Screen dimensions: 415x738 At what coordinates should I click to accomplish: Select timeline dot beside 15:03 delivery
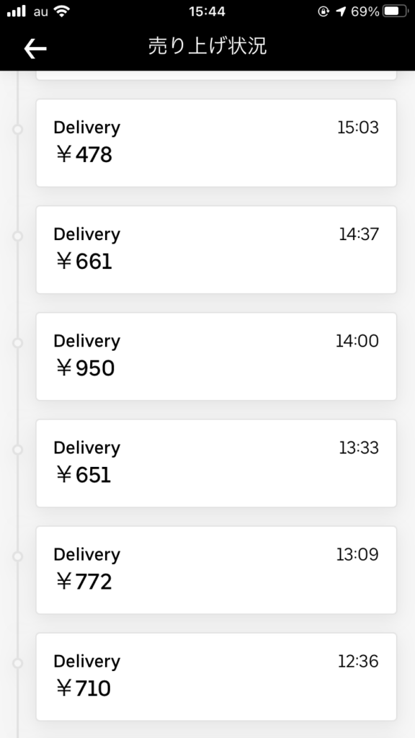[x=18, y=130]
